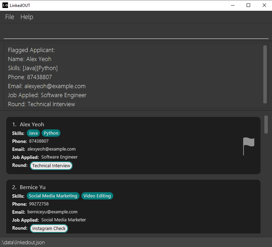This screenshot has height=247, width=272.
Task: Open the Help menu
Action: [x=27, y=17]
